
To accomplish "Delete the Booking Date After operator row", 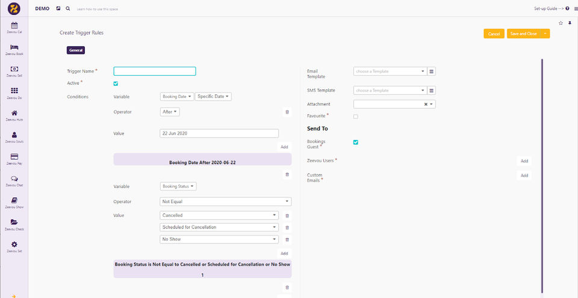I will pos(287,112).
